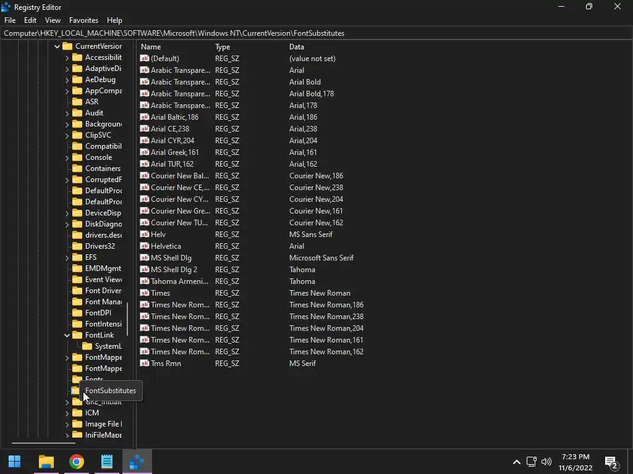
Task: Click the Registry Editor taskbar icon
Action: tap(137, 462)
